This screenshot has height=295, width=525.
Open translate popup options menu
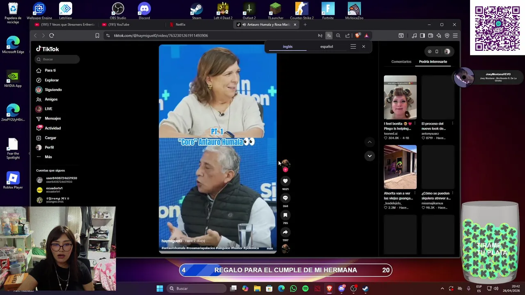pyautogui.click(x=353, y=47)
